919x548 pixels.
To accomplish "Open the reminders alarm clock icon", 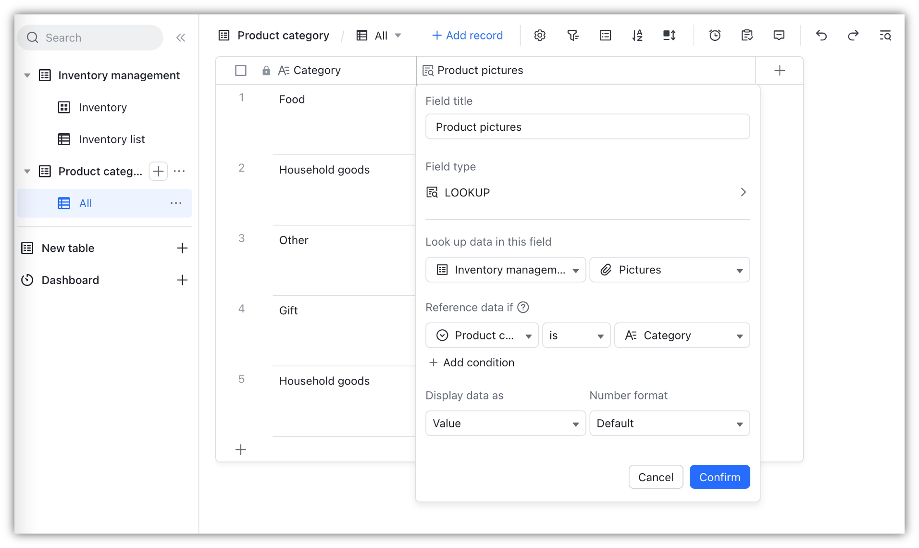I will pyautogui.click(x=715, y=35).
